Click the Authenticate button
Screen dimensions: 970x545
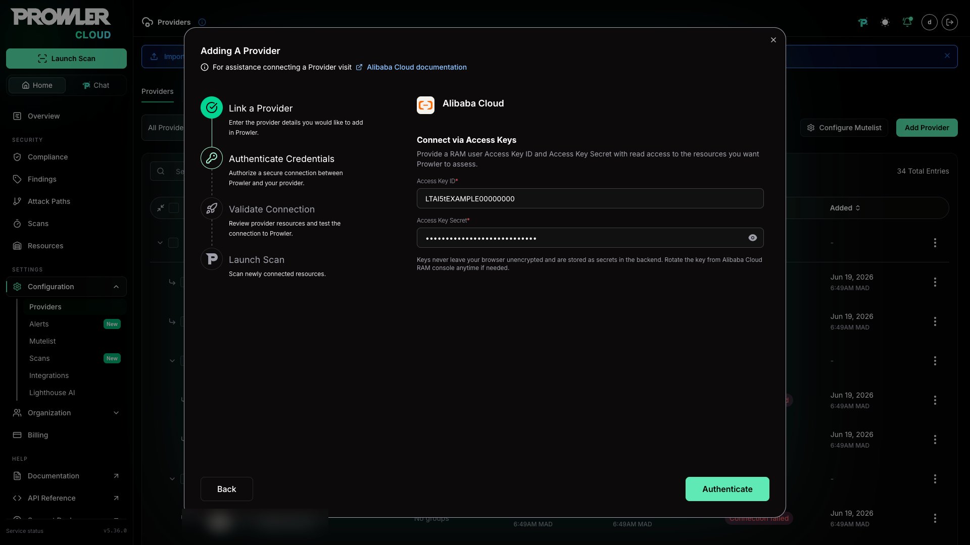(x=727, y=489)
